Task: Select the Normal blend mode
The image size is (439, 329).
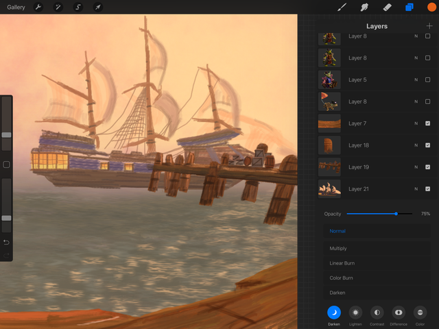Action: point(377,231)
